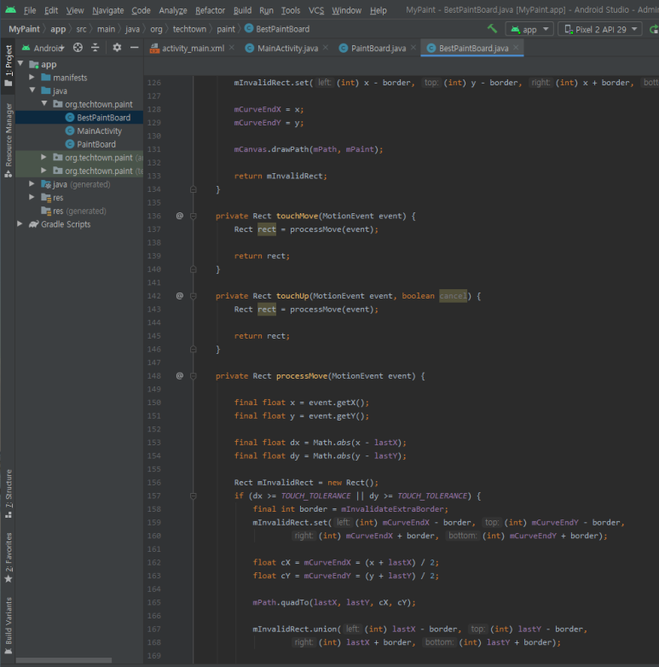Click BestPaintBoard breadcrumb item
Image resolution: width=659 pixels, height=667 pixels.
tap(278, 29)
